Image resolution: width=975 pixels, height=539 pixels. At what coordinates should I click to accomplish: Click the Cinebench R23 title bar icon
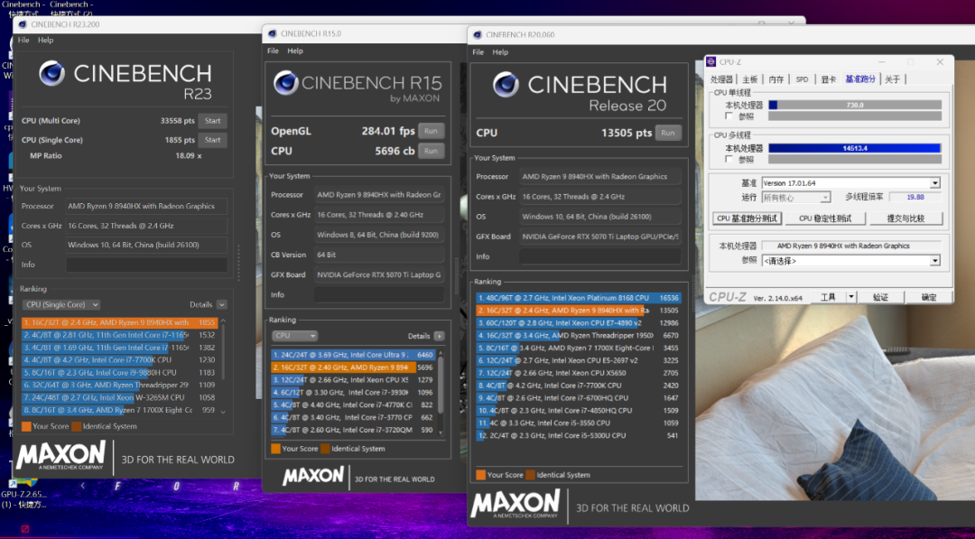(23, 25)
